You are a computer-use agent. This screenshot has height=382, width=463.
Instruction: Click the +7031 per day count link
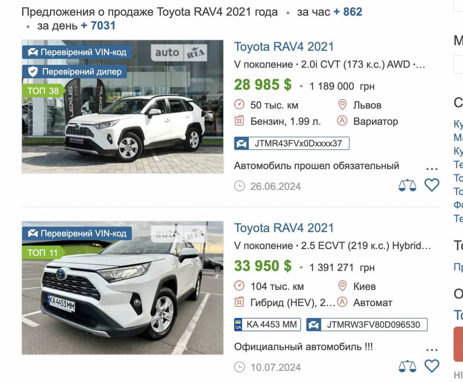tap(98, 25)
